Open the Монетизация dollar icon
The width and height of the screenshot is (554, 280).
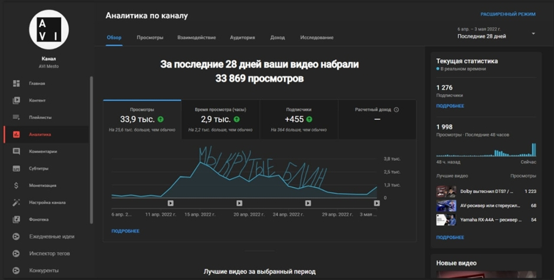(x=17, y=185)
